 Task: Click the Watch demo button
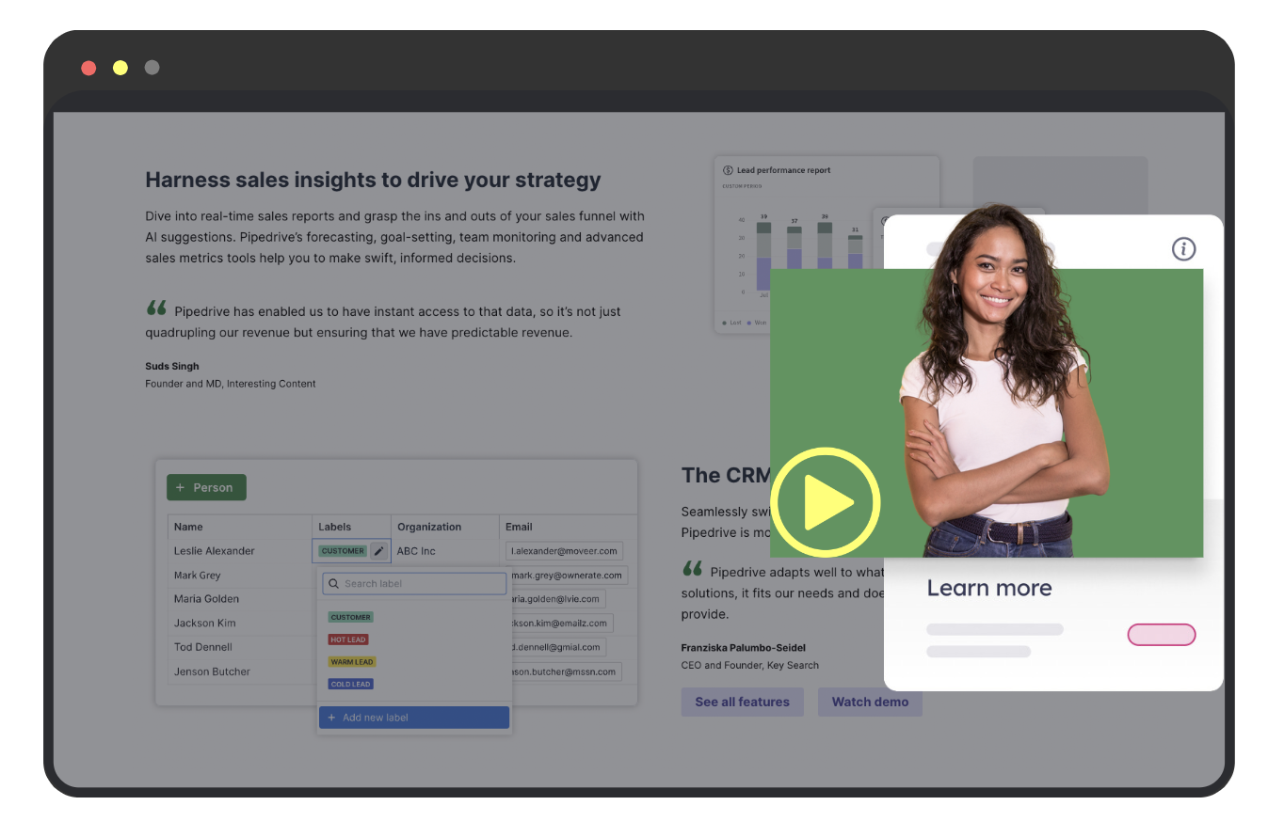(x=870, y=702)
